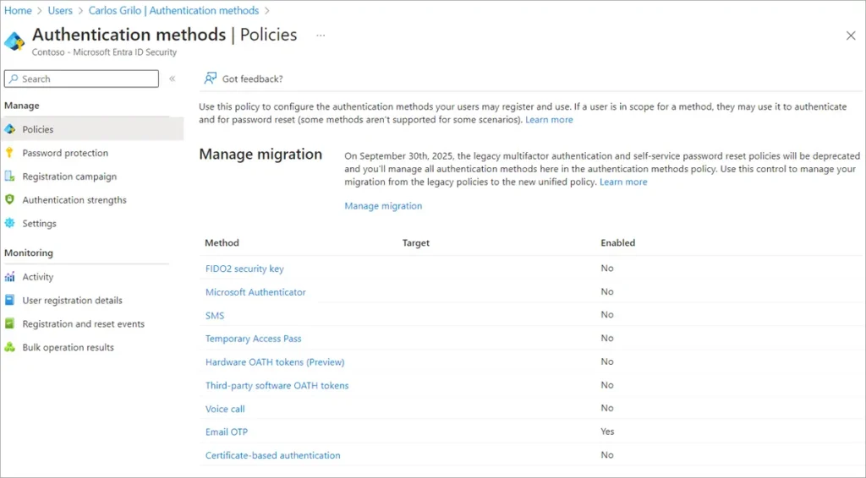Open the ellipsis more options menu
The image size is (866, 478).
tap(321, 35)
